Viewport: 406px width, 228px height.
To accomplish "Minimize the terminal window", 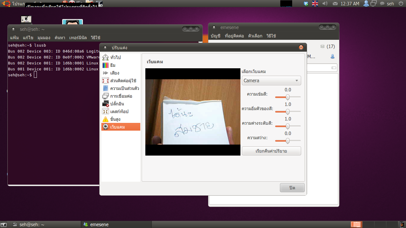I will coord(185,29).
